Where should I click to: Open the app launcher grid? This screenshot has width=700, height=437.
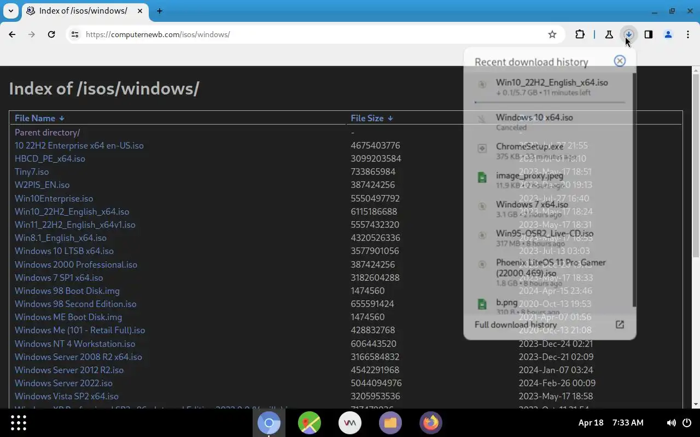(19, 423)
